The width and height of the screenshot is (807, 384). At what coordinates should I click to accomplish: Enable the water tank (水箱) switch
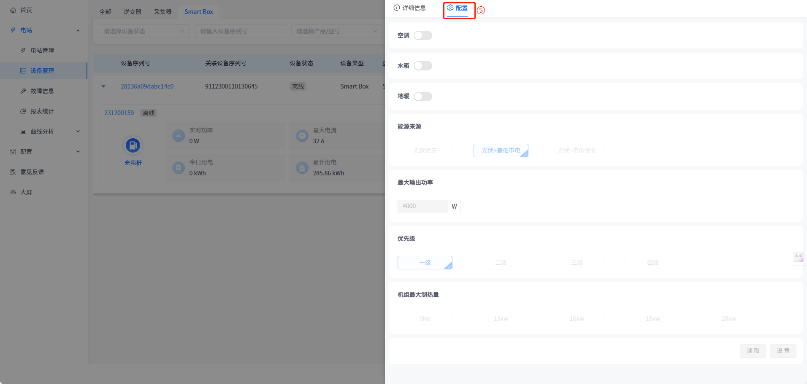click(x=422, y=66)
